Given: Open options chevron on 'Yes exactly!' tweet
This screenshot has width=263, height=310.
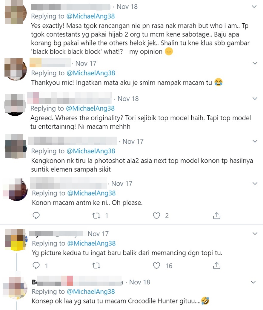Looking at the screenshot, I should 254,7.
